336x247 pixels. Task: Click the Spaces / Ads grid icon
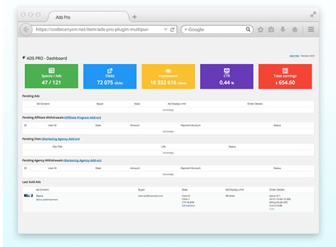[x=51, y=71]
